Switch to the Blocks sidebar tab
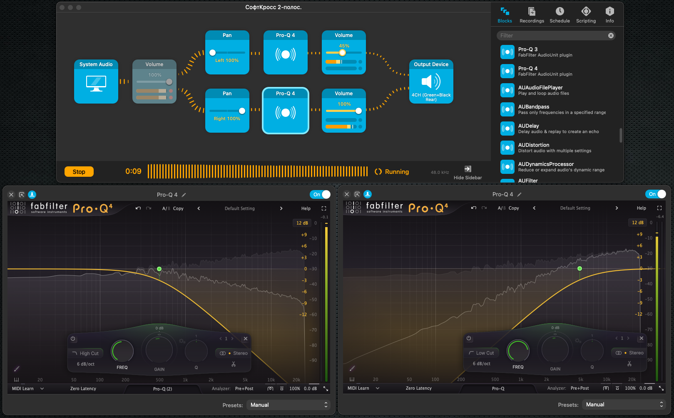This screenshot has height=418, width=674. 505,15
